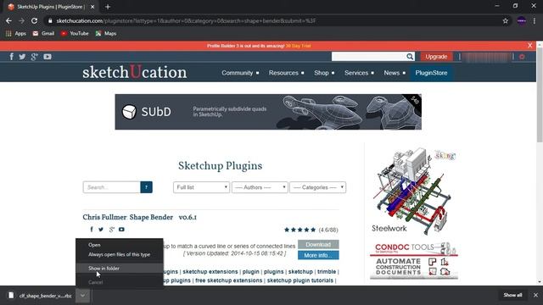Open new browser tab with plus

(x=108, y=7)
